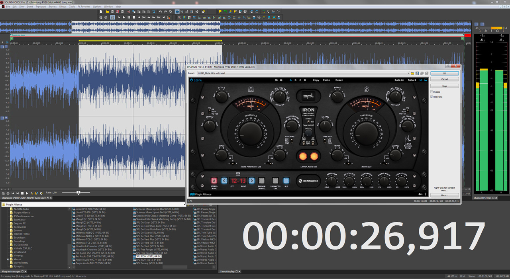The width and height of the screenshot is (510, 279).
Task: Click Stop in the top transport toolbar
Action: click(134, 18)
